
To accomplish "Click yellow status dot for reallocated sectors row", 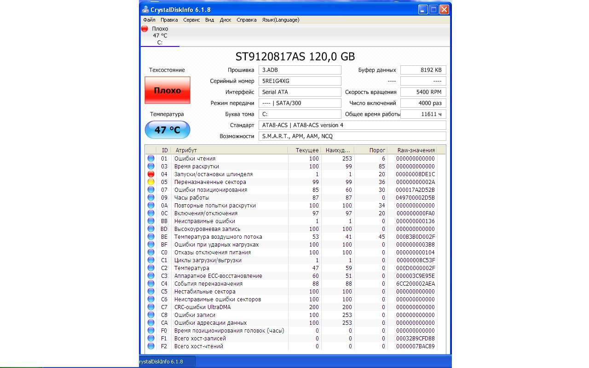I will (x=151, y=182).
